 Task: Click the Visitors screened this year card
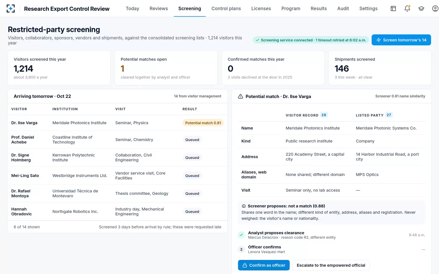click(x=59, y=68)
